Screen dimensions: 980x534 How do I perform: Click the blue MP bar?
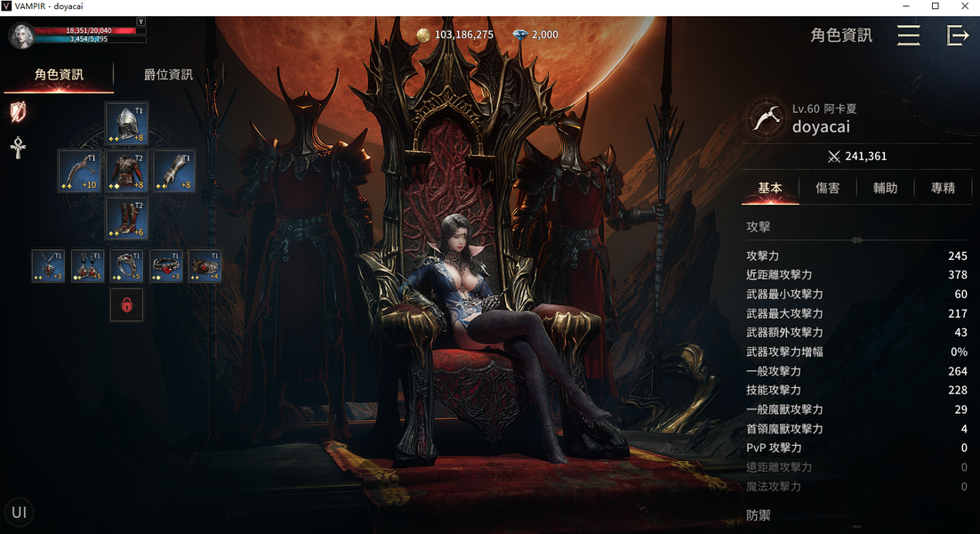tap(89, 39)
